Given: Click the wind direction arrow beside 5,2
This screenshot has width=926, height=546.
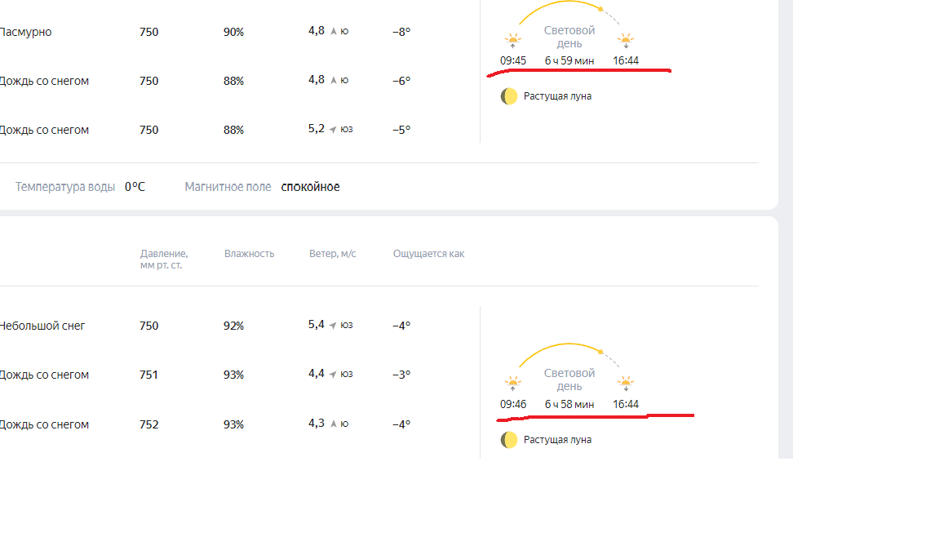Looking at the screenshot, I should click(333, 130).
